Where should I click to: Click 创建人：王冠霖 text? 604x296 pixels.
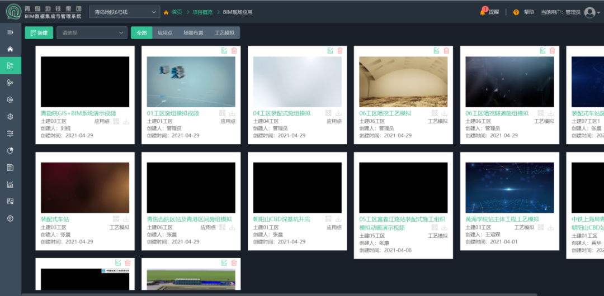483,234
